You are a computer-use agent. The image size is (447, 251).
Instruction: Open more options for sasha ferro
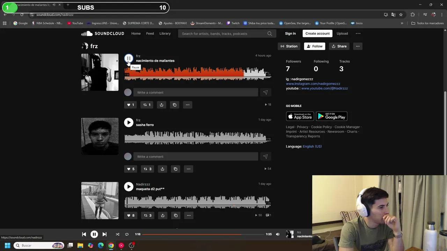tap(189, 169)
